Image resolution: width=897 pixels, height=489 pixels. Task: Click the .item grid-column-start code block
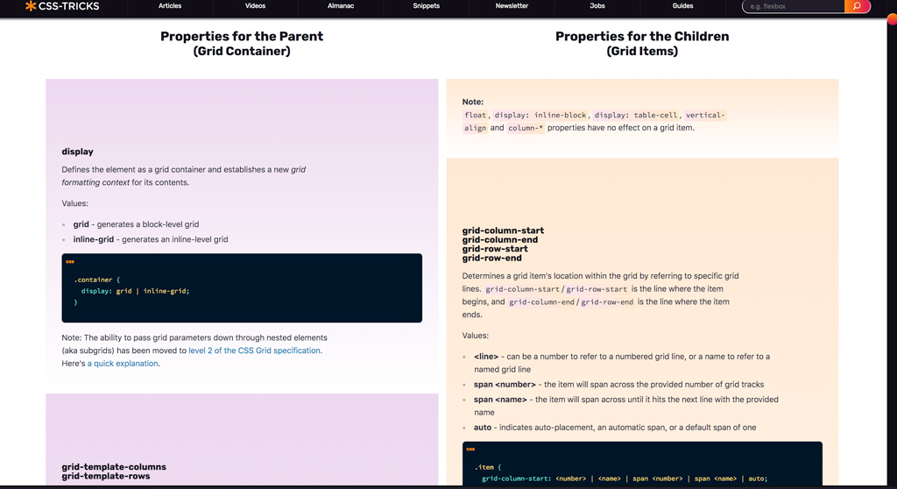coord(642,464)
